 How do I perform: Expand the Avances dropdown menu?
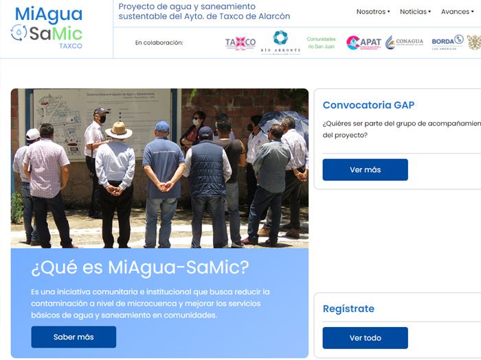(458, 12)
